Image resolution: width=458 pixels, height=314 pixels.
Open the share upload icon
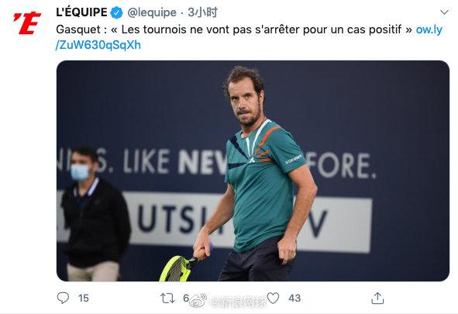tap(377, 298)
